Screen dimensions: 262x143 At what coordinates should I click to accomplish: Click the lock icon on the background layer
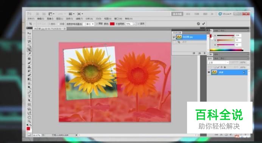click(x=244, y=72)
